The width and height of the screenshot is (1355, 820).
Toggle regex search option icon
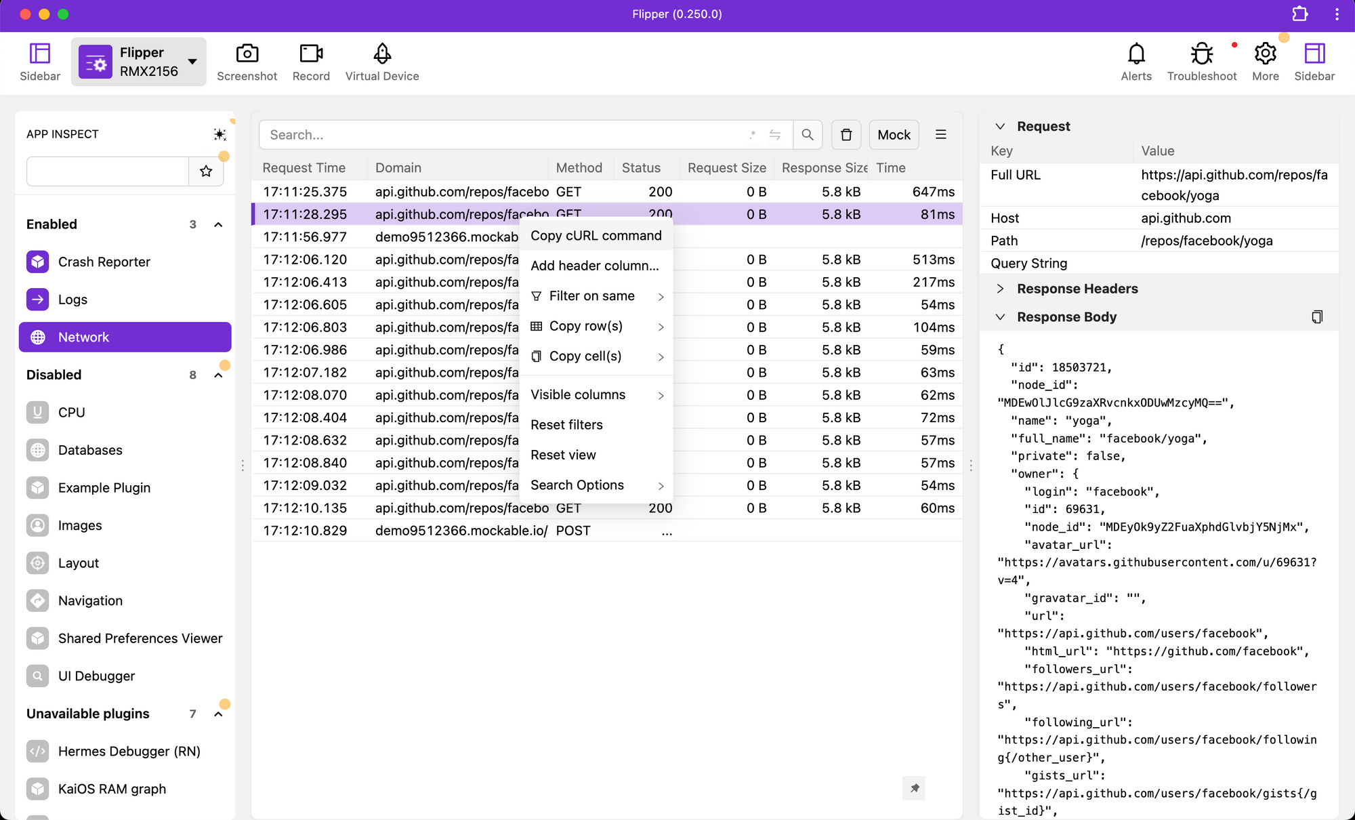(x=753, y=135)
